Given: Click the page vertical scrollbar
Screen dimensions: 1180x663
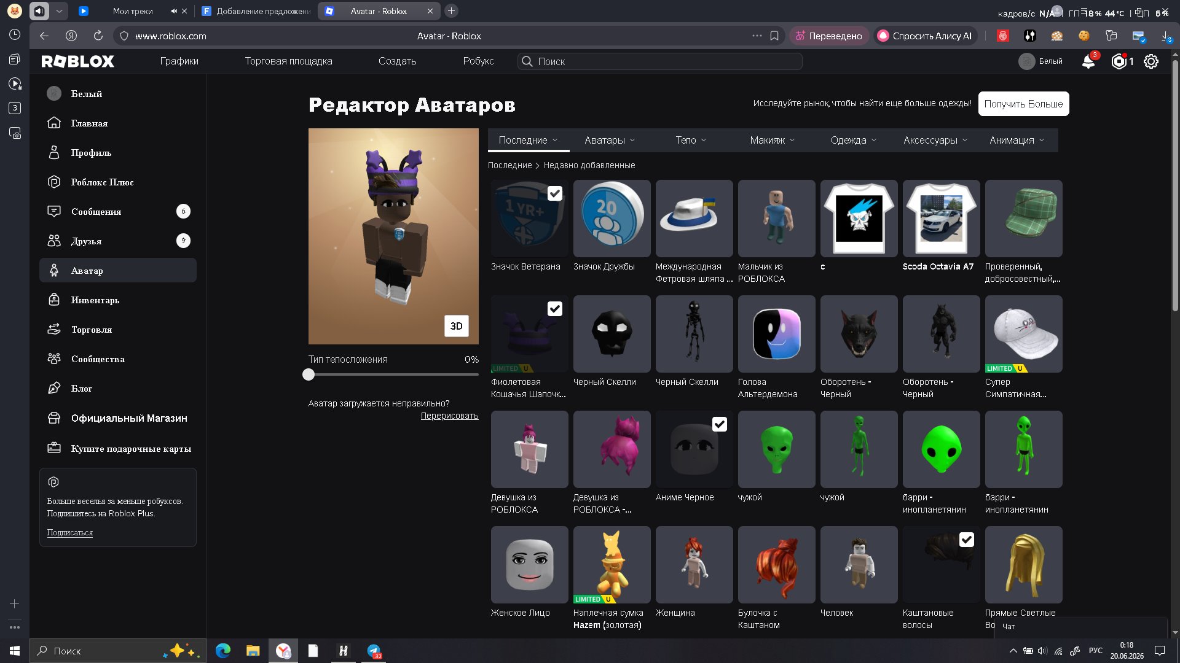Looking at the screenshot, I should (x=1175, y=184).
